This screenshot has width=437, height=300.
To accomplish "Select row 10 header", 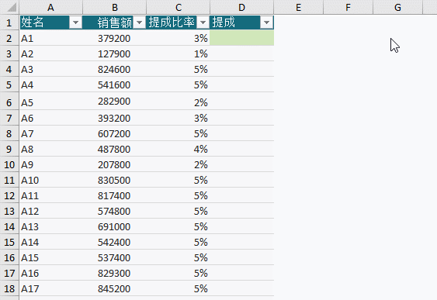I will pos(9,164).
